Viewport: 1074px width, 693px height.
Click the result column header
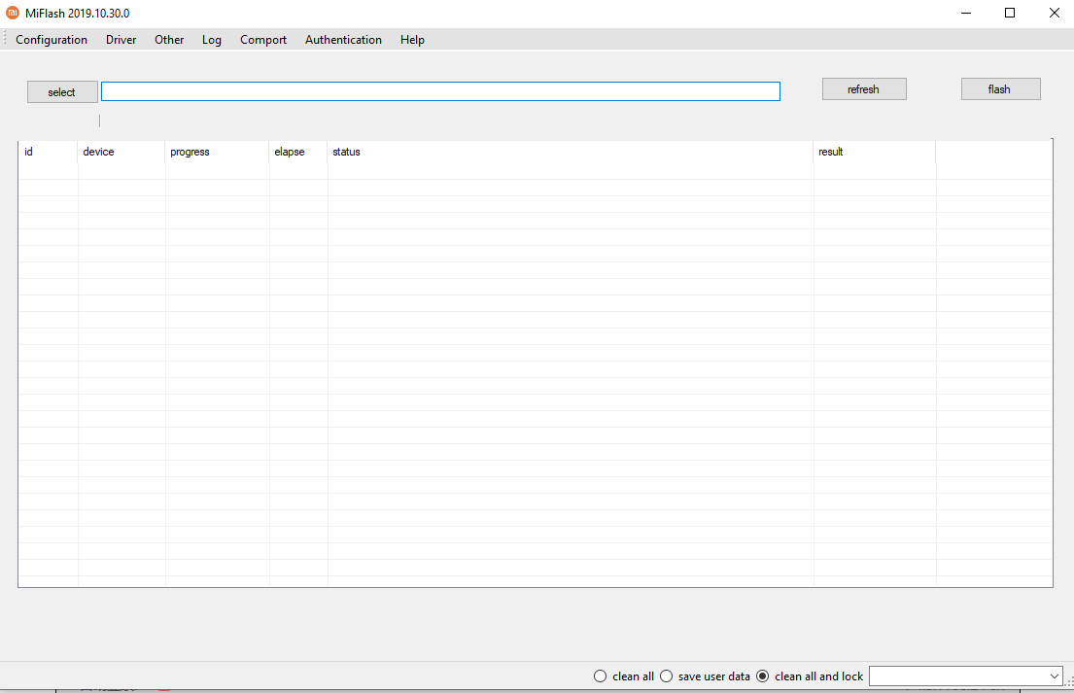875,152
